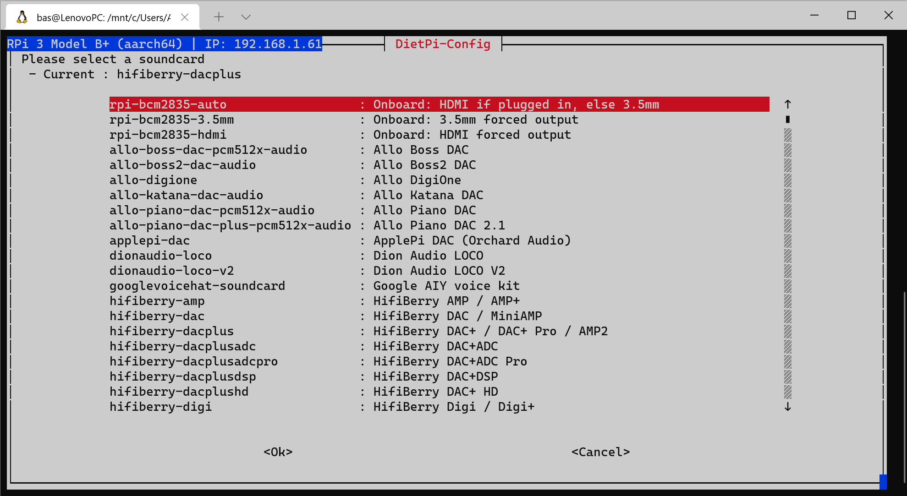The width and height of the screenshot is (907, 496).
Task: Expand the new tab profile dropdown
Action: tap(246, 17)
